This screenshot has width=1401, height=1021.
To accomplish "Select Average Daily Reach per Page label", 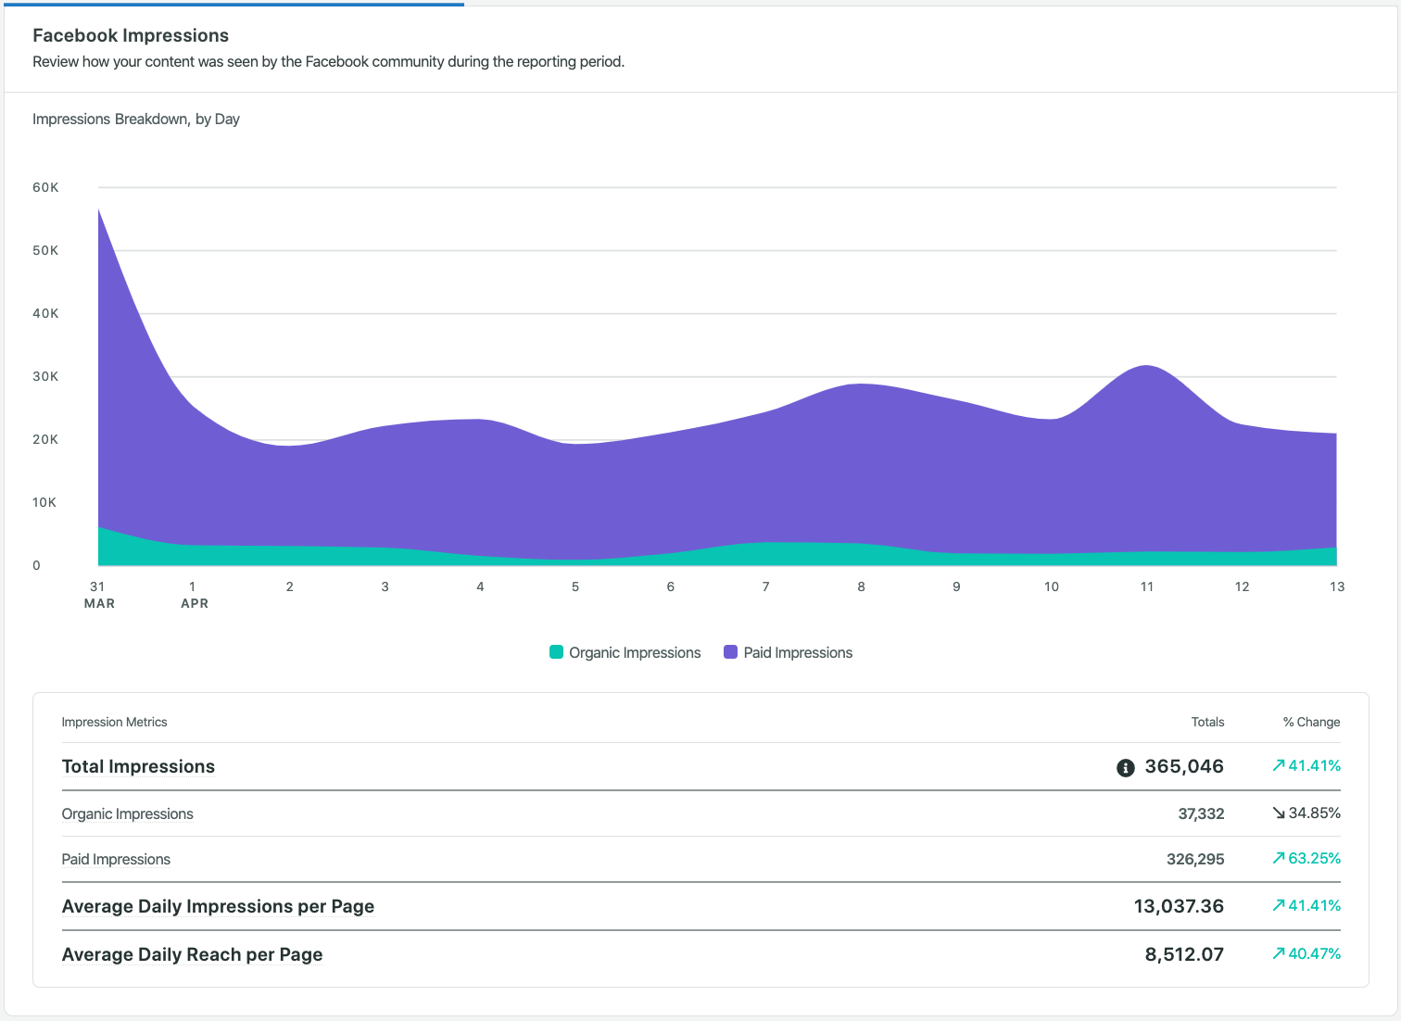I will coord(192,954).
